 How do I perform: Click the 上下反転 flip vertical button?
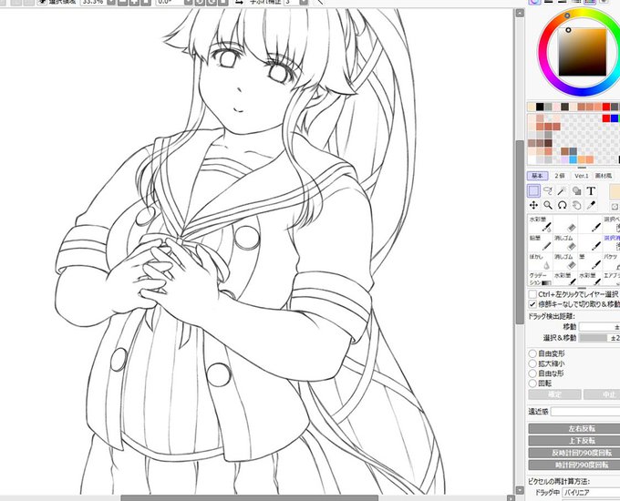pos(574,441)
